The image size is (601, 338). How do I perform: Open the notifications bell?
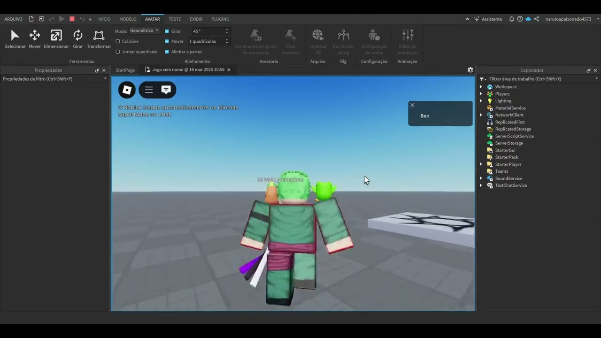click(512, 19)
